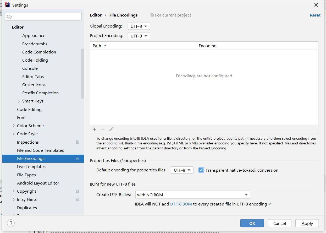Viewport: 326px width, 233px height.
Task: Click the help question mark icon
Action: coord(11,223)
